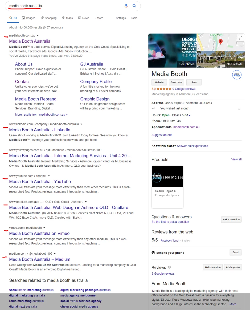The height and width of the screenshot is (310, 250).
Task: Switch to the News tab
Action: tap(84, 18)
